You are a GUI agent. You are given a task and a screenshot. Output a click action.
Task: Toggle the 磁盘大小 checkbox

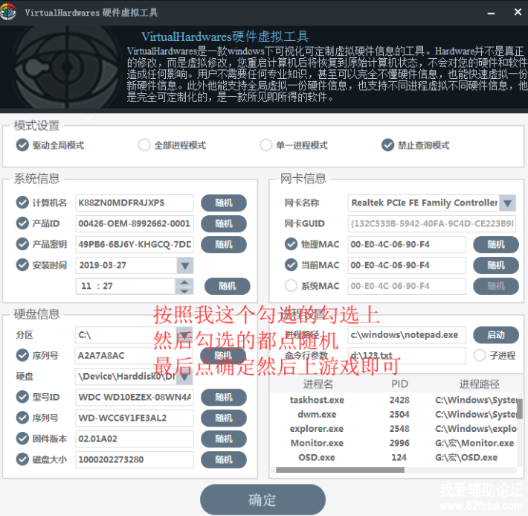22,459
